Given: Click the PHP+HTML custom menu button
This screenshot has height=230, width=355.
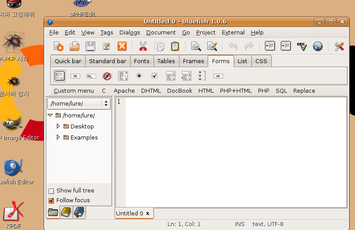Looking at the screenshot, I should (x=235, y=90).
